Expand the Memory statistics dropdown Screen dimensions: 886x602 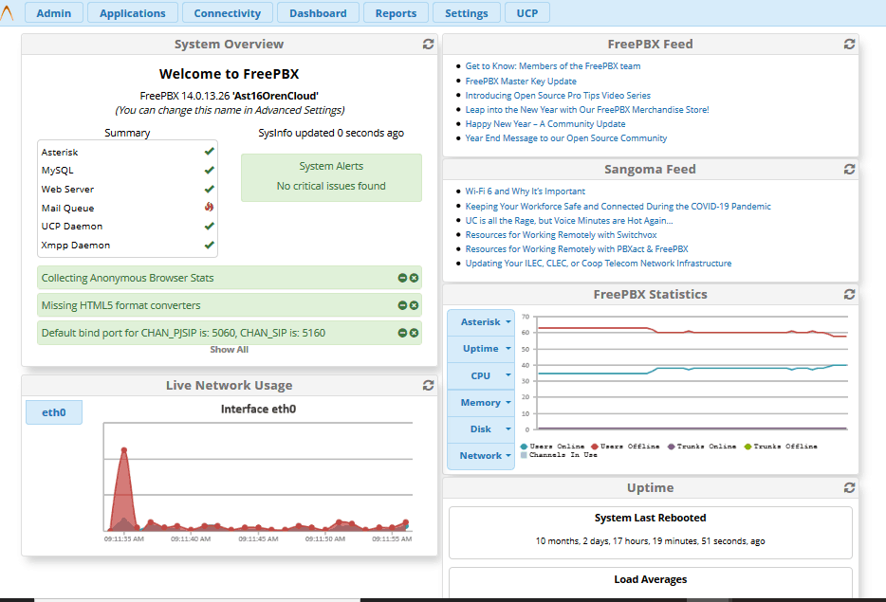(481, 403)
